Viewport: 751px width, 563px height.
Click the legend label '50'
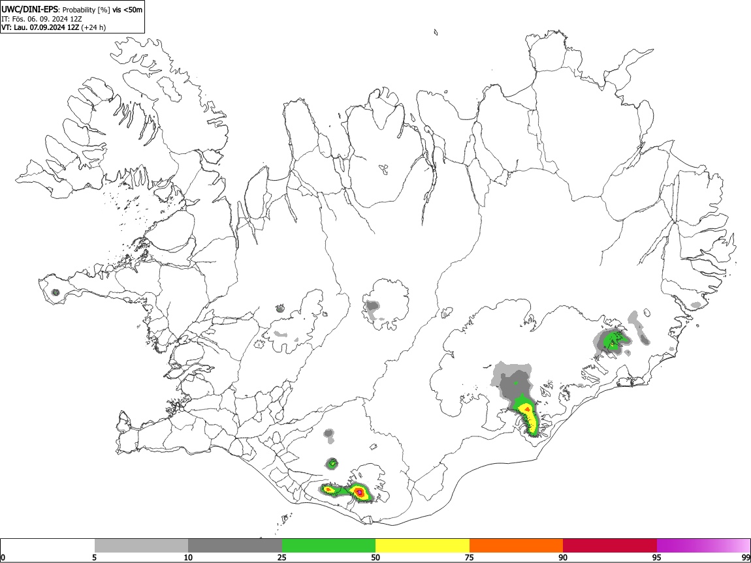pyautogui.click(x=375, y=558)
